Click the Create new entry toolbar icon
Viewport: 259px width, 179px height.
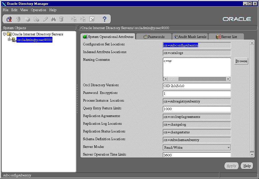point(27,19)
